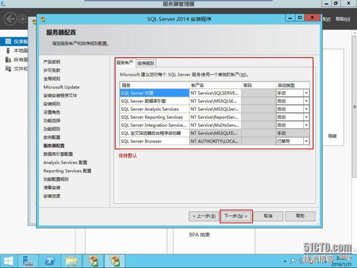Viewport: 357px width, 268px height.
Task: Open startup type dropdown for Analysis Services
Action: coord(306,109)
